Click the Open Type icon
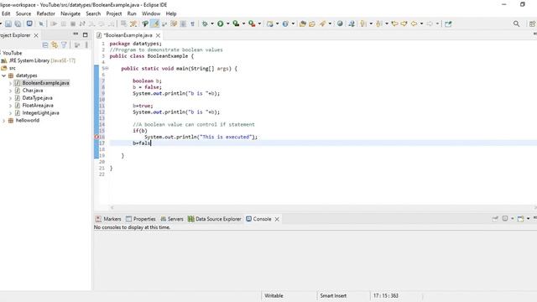 (302, 23)
